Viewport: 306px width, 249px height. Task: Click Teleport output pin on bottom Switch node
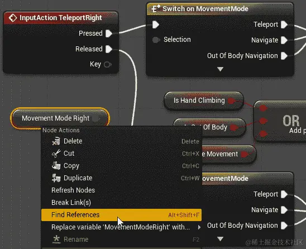pos(284,194)
